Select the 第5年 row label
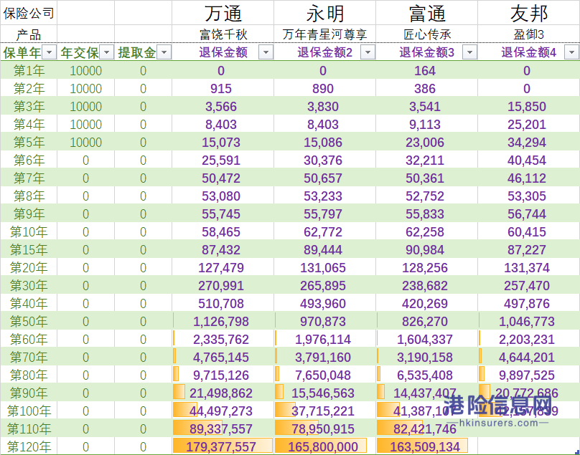 pos(29,142)
